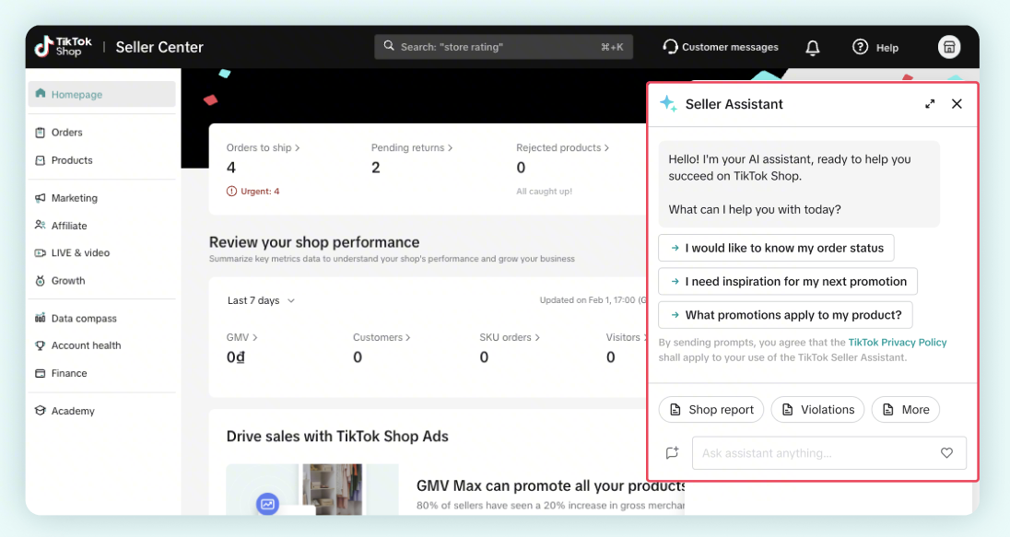Click the TikTok Shop logo

coord(63,46)
